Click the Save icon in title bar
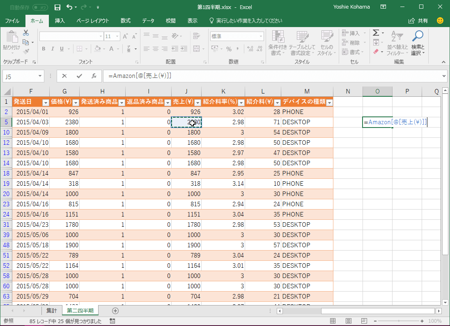 click(57, 7)
